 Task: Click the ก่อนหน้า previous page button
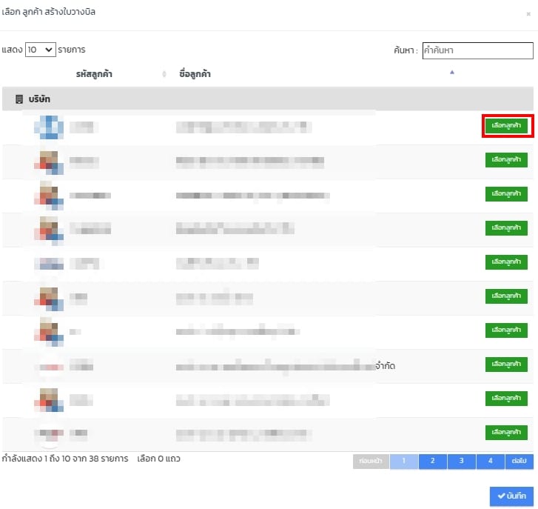click(371, 461)
